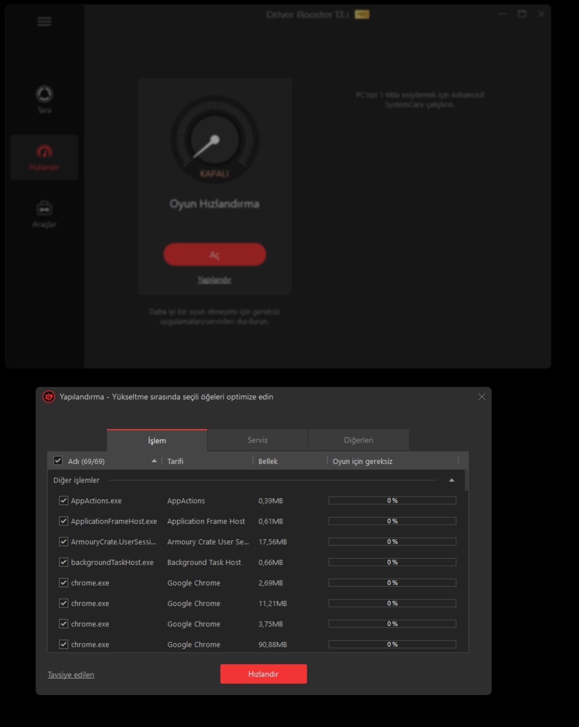Uncheck chrome.exe using 2,69MB
Screen dimensions: 579x727
click(63, 582)
